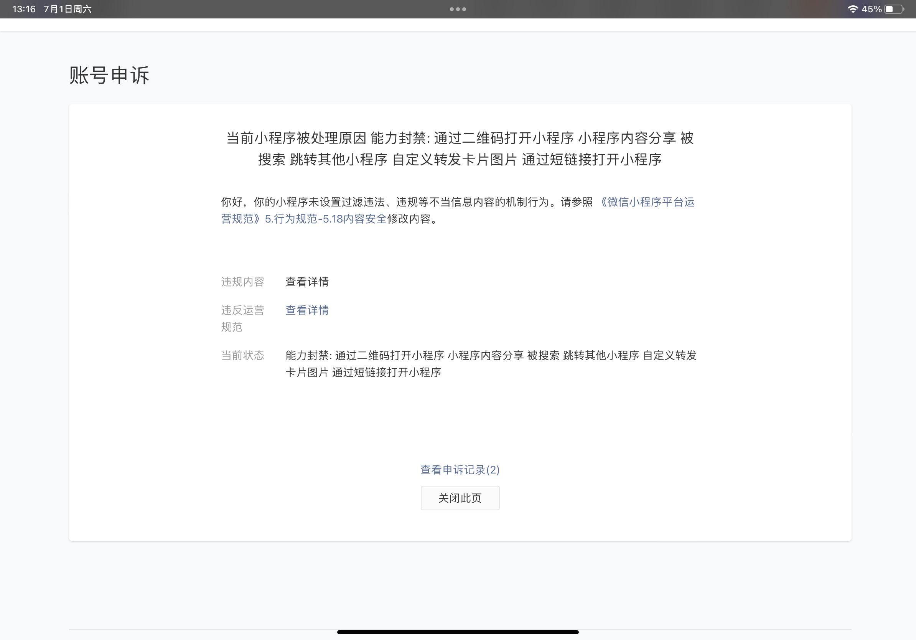916x640 pixels.
Task: Open the 微信小程序平台运营规范 link
Action: (x=647, y=202)
